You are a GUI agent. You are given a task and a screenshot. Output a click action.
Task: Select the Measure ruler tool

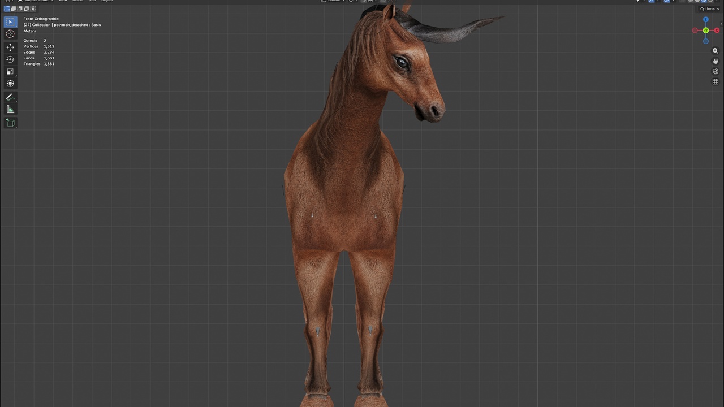10,109
